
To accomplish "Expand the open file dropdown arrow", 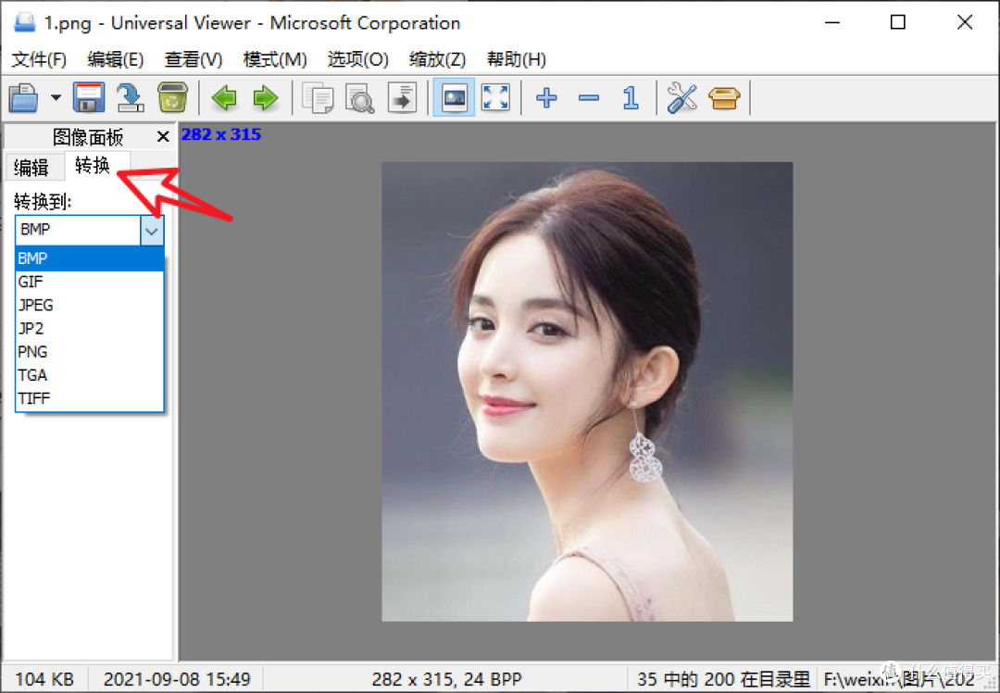I will click(56, 97).
